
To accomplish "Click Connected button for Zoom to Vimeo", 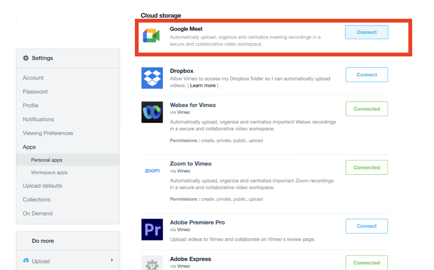I will [x=367, y=167].
